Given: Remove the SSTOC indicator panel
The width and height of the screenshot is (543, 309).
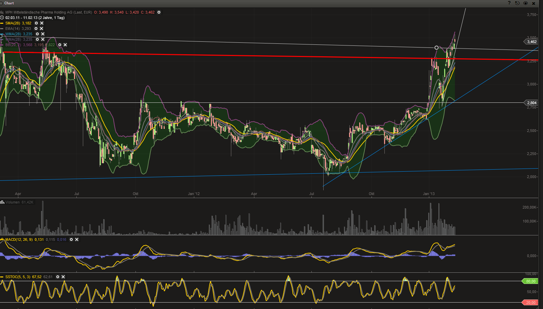Looking at the screenshot, I should [63, 277].
